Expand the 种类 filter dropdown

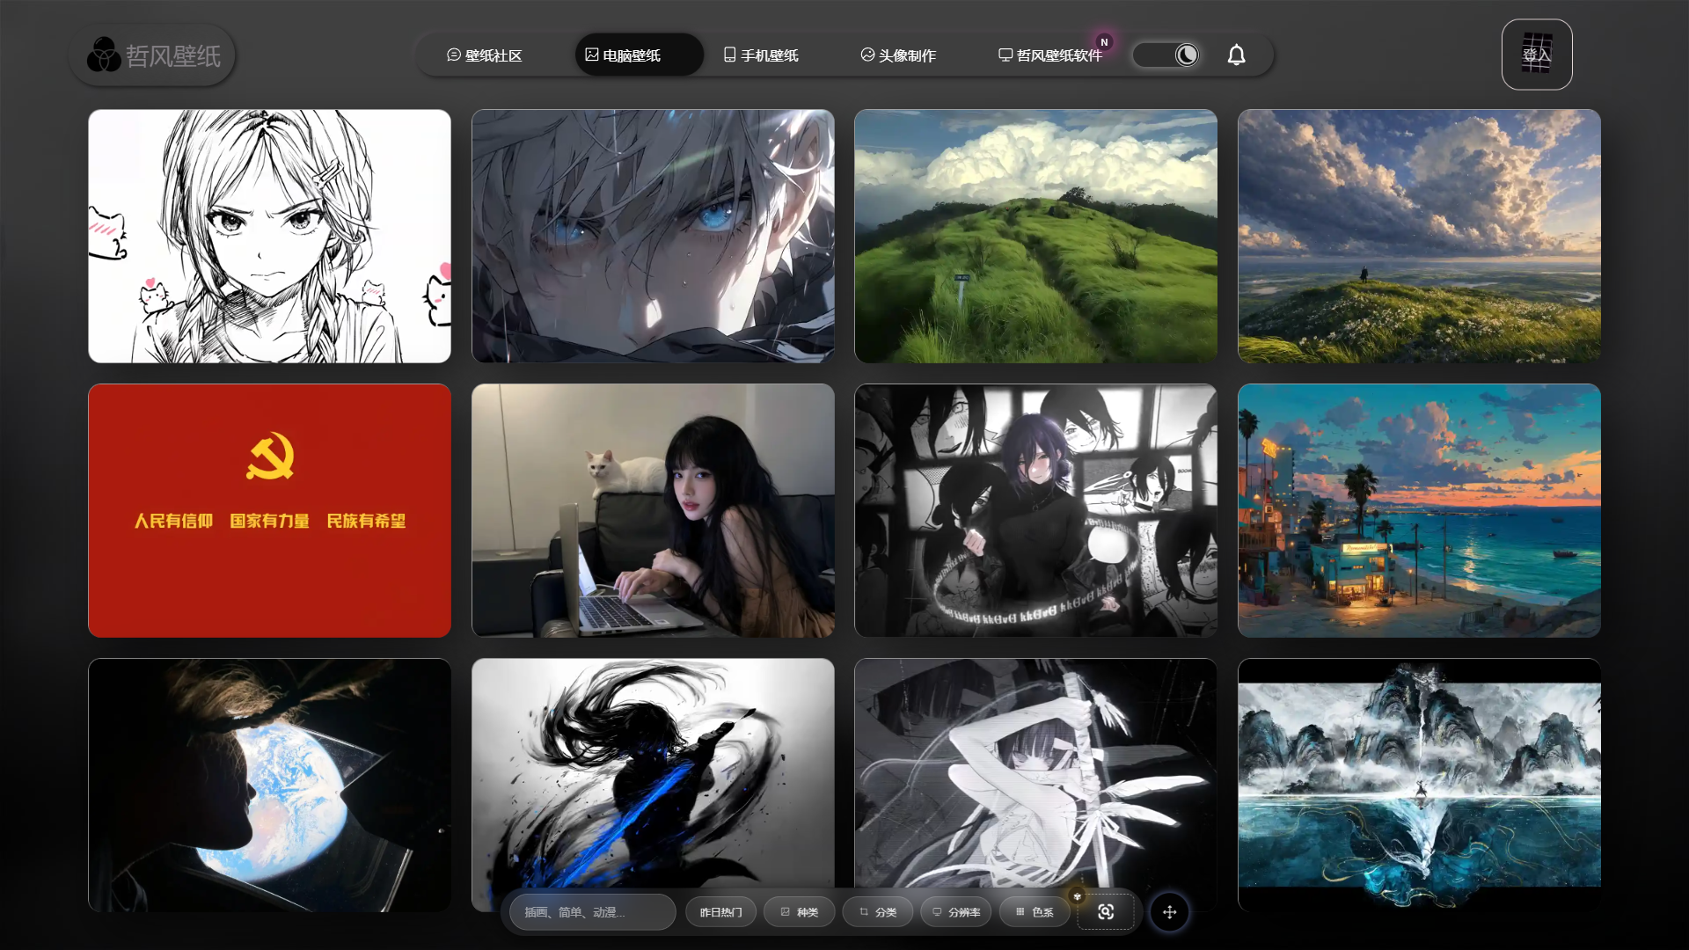(x=799, y=912)
